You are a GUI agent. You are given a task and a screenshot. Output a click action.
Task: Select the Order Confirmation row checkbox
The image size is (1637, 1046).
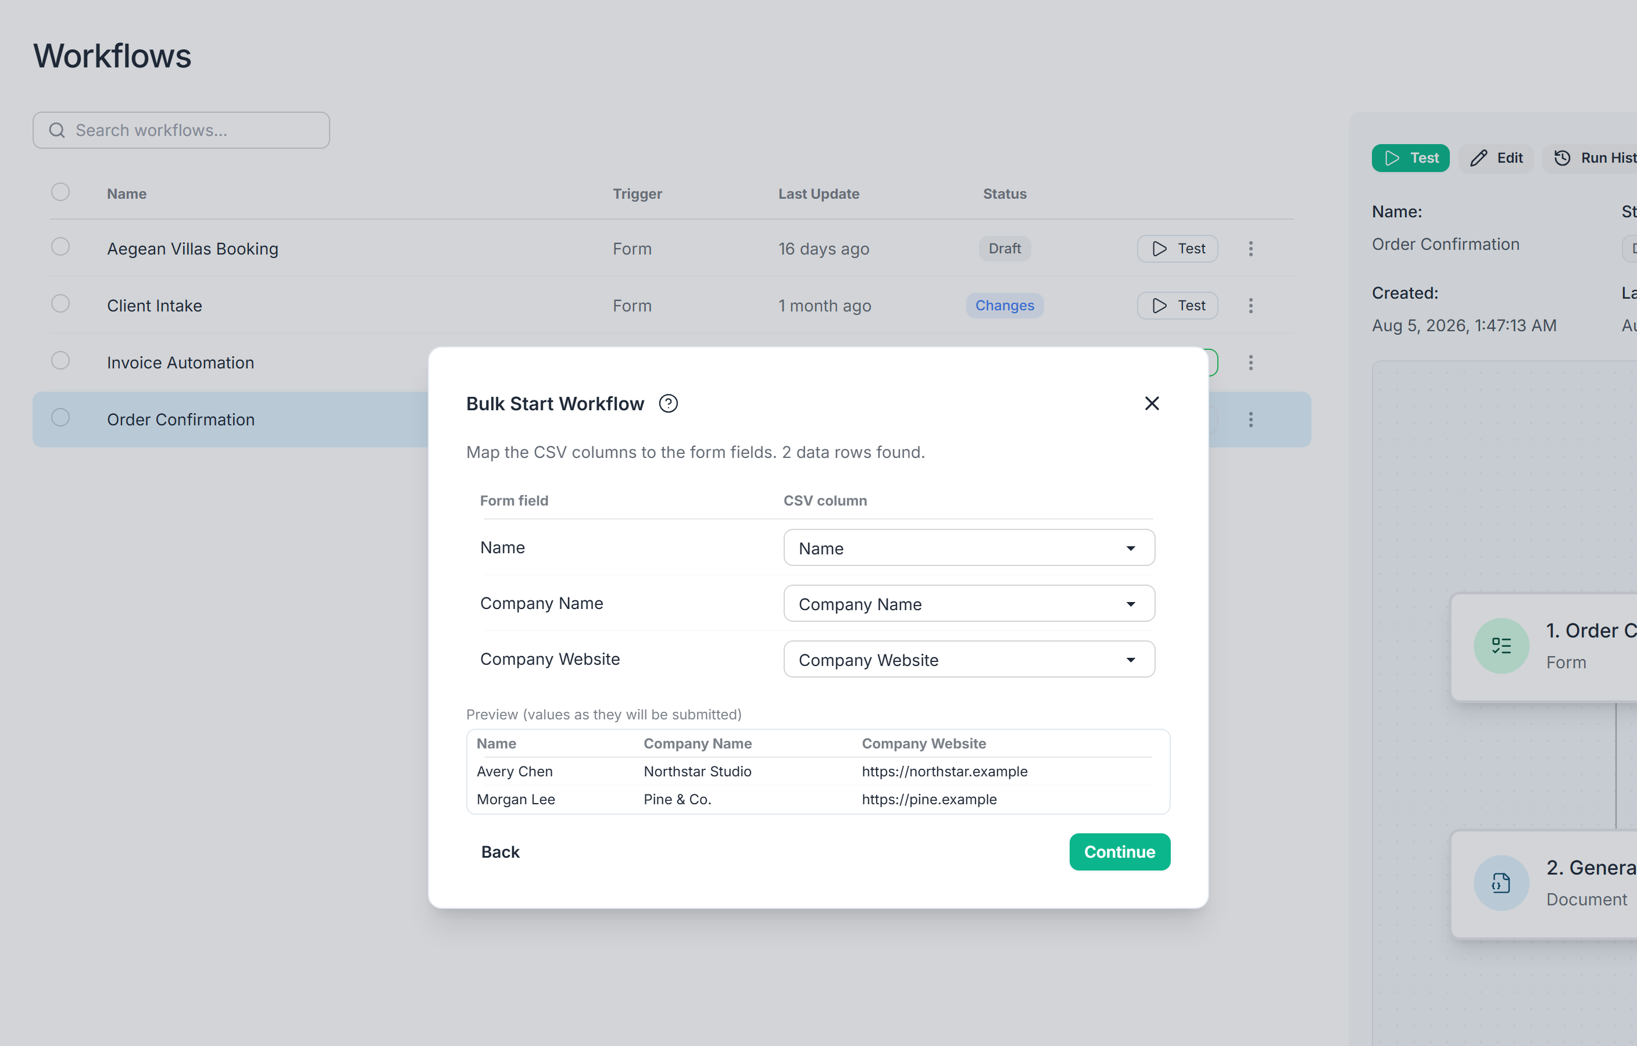[x=60, y=418]
